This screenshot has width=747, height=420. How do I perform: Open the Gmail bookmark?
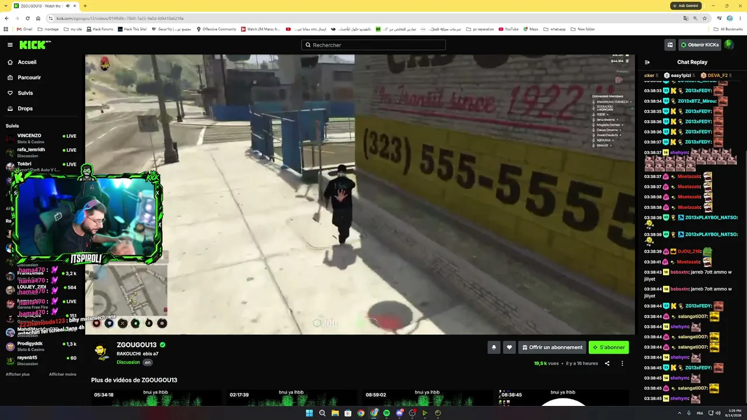coord(25,29)
